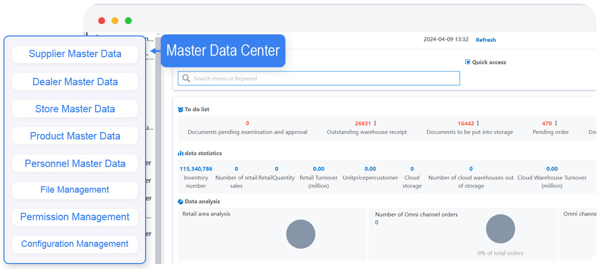Click the 'data statistics' heading
Image resolution: width=602 pixels, height=269 pixels.
(203, 153)
